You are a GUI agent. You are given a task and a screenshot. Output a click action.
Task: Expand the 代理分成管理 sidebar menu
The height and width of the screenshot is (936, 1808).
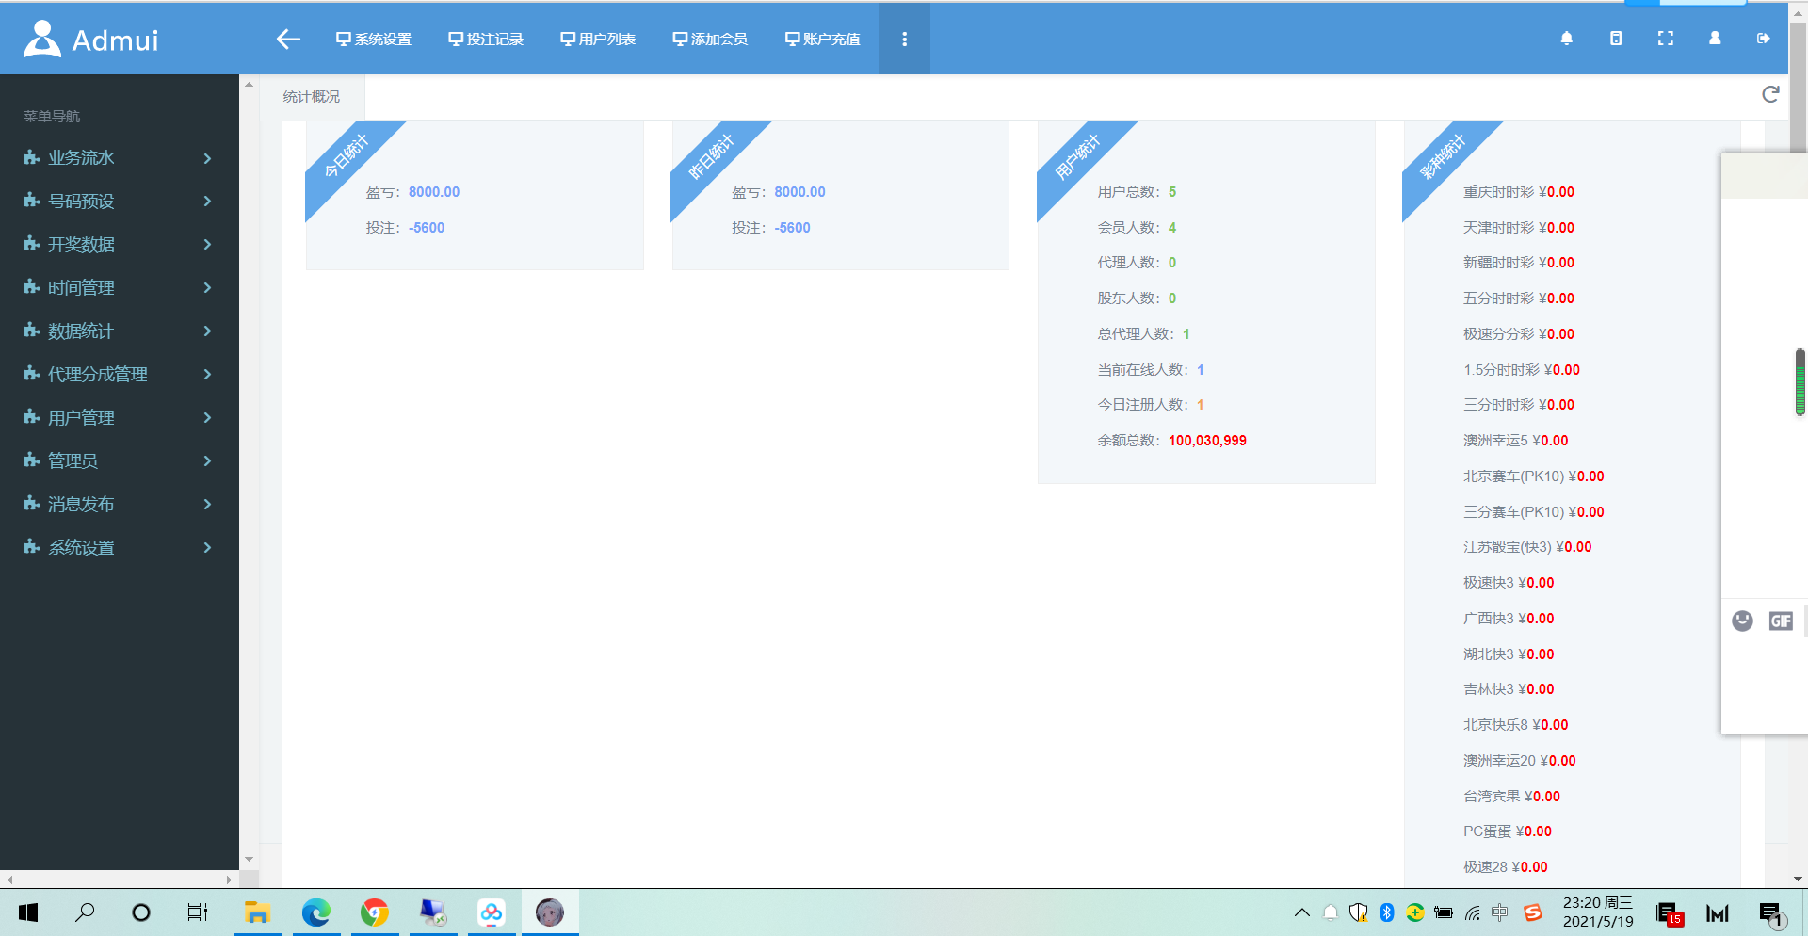pyautogui.click(x=119, y=375)
